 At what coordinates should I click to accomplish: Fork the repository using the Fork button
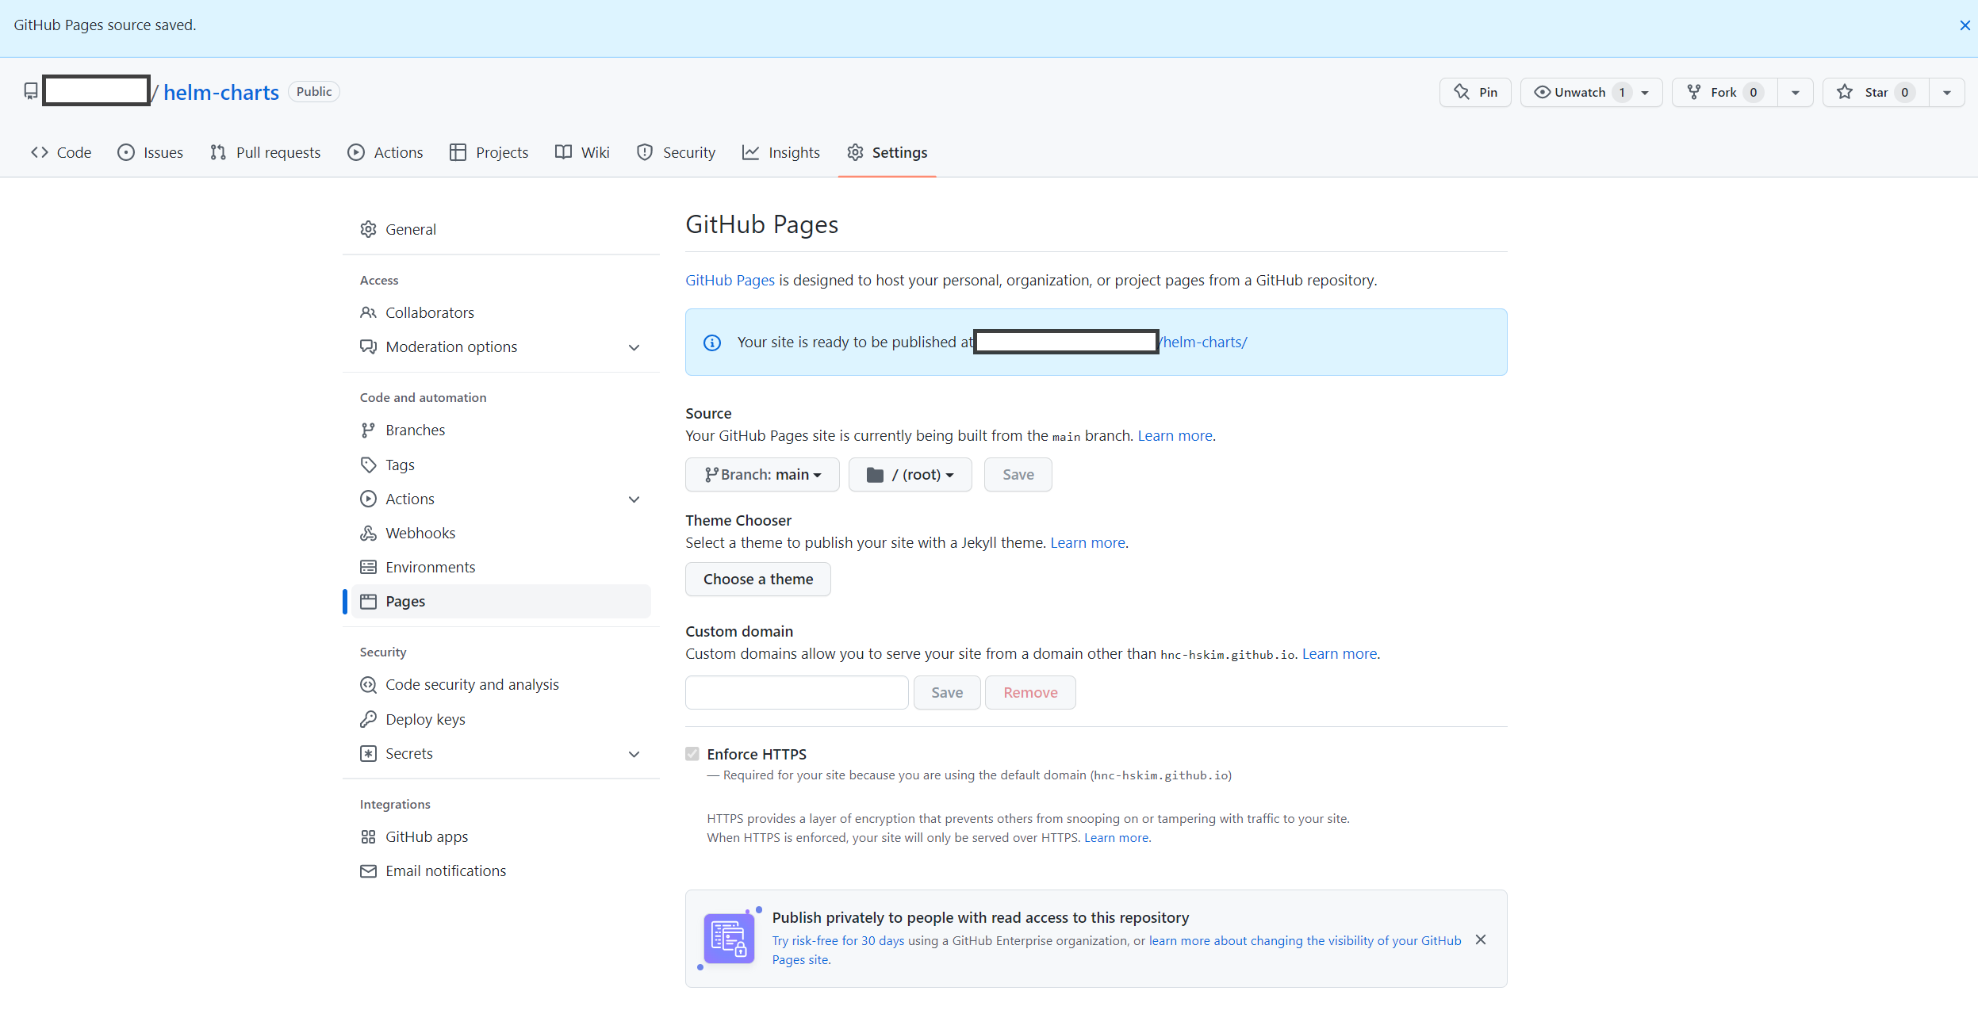click(x=1724, y=92)
